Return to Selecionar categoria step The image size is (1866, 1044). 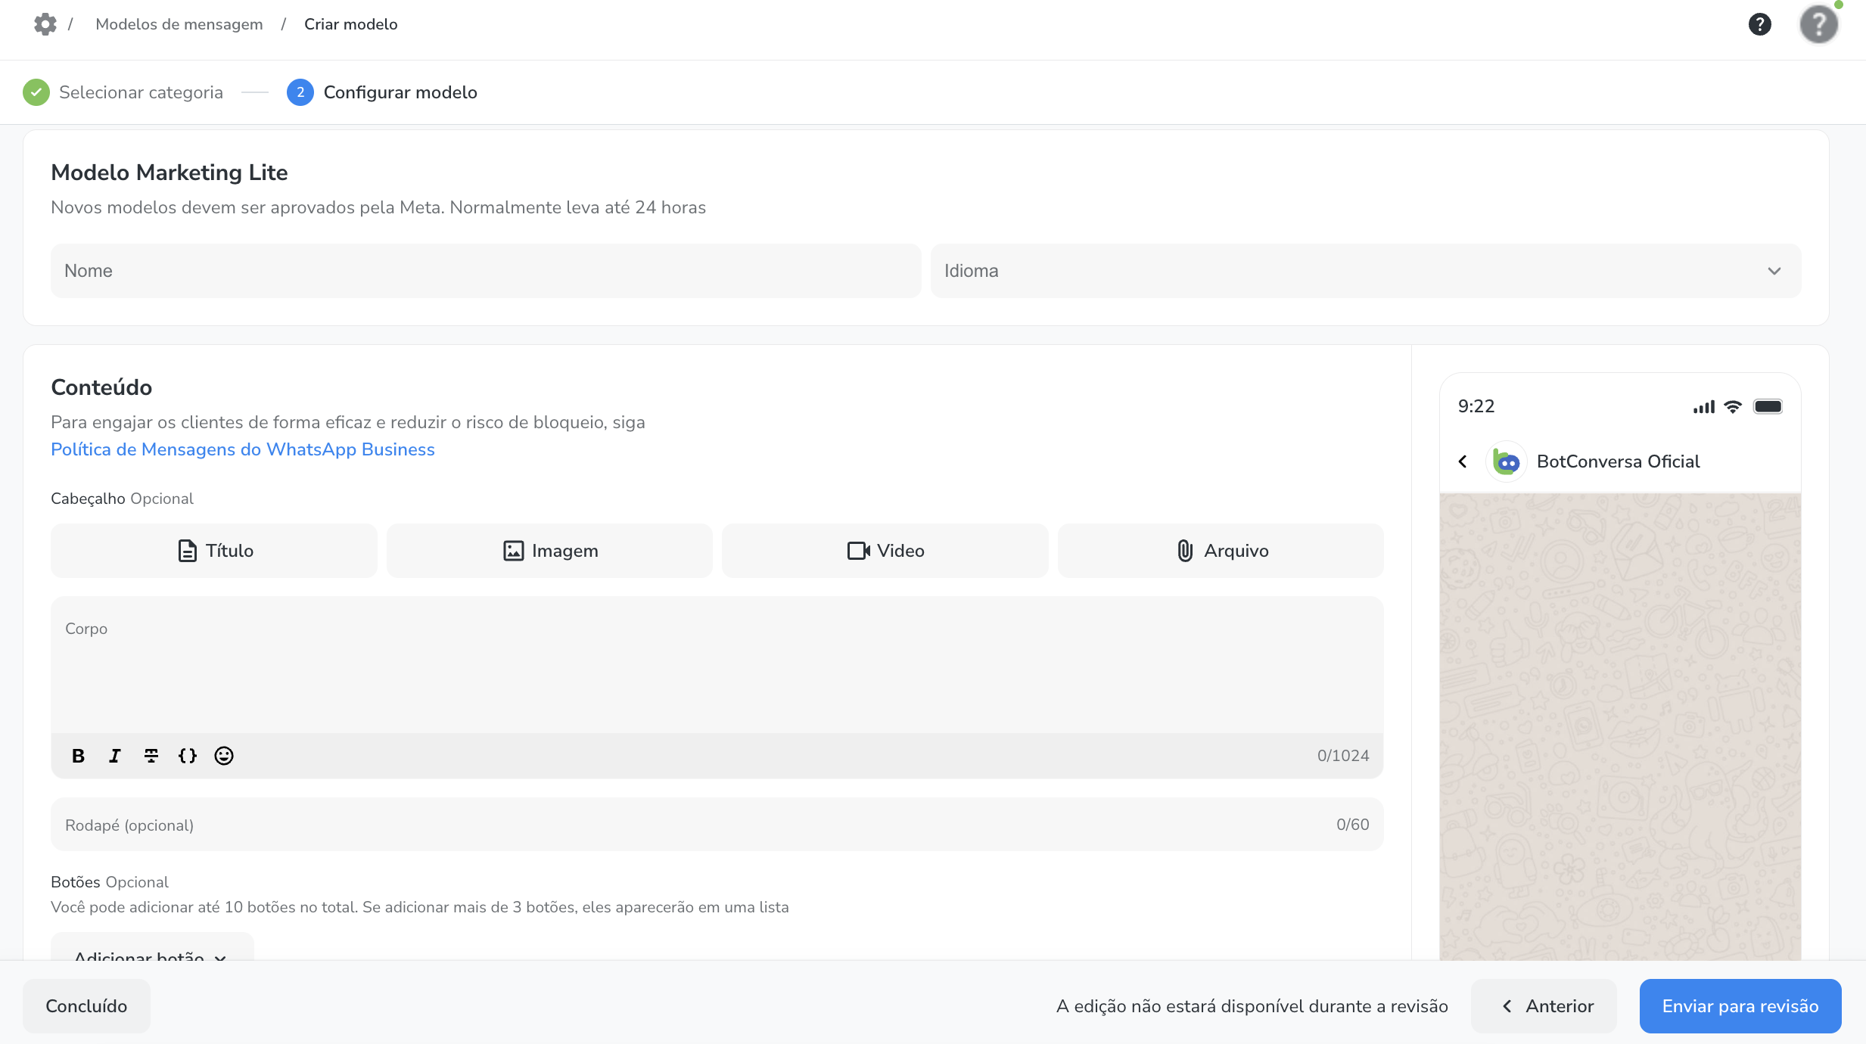[x=141, y=92]
